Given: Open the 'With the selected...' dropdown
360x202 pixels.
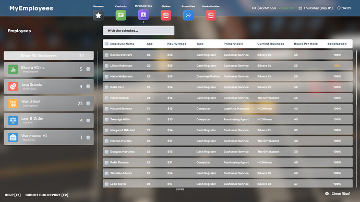Looking at the screenshot, I should [139, 31].
